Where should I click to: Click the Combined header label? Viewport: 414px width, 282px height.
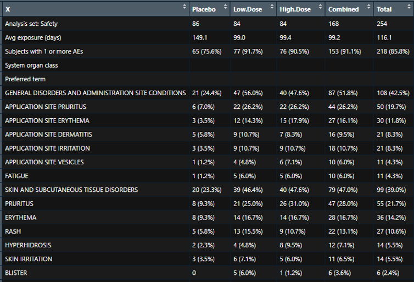343,9
